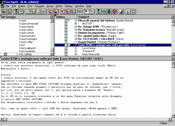175x126 pixels.
Task: Select the it.sport.formula1 group
Action: pos(27,36)
